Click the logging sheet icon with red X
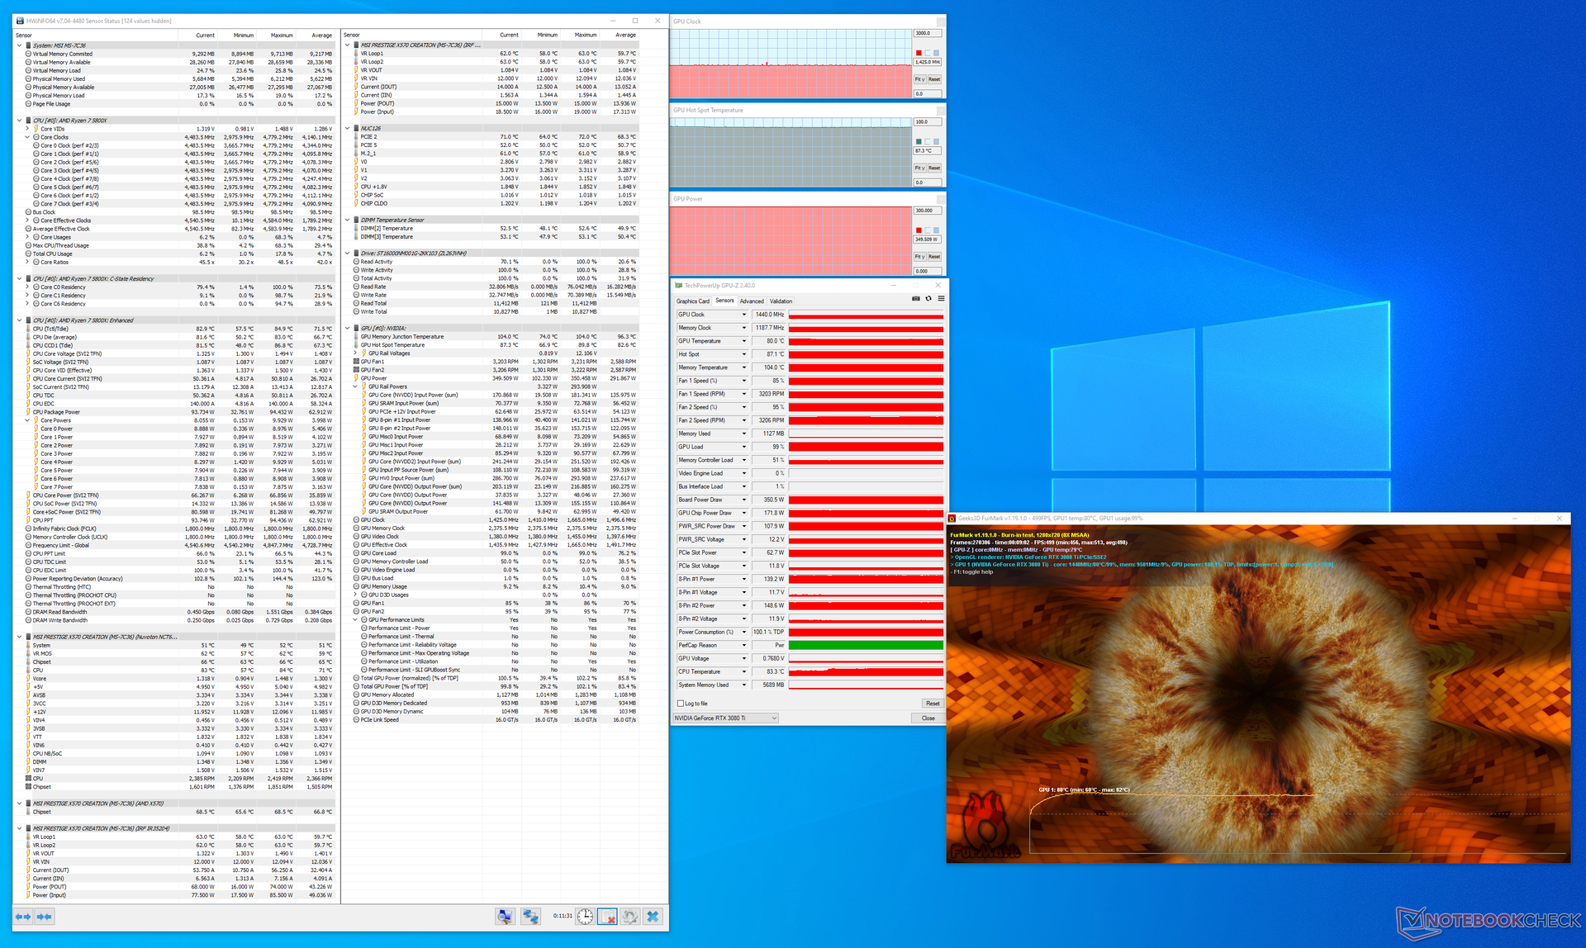Image resolution: width=1586 pixels, height=948 pixels. click(x=607, y=917)
